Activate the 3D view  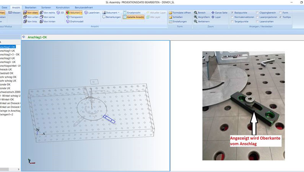61,13
